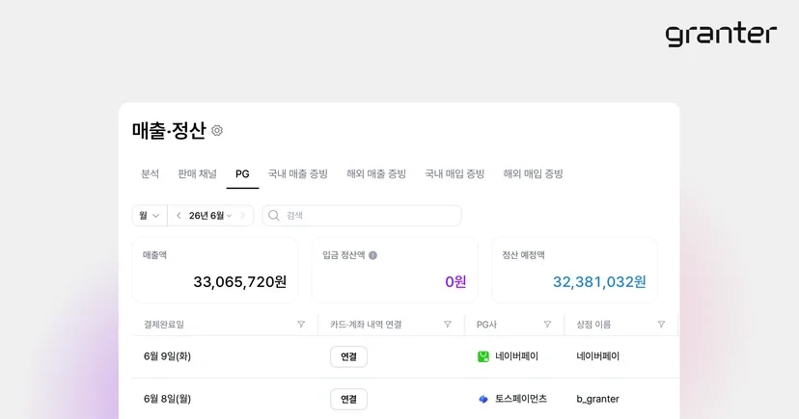
Task: Click the 결제완료일 column header
Action: point(164,325)
